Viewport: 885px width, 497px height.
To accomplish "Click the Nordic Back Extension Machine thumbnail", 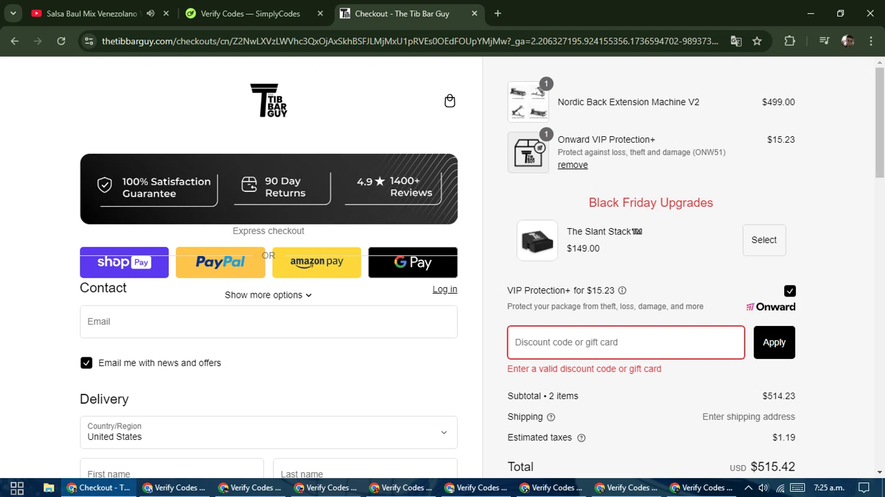I will tap(528, 102).
